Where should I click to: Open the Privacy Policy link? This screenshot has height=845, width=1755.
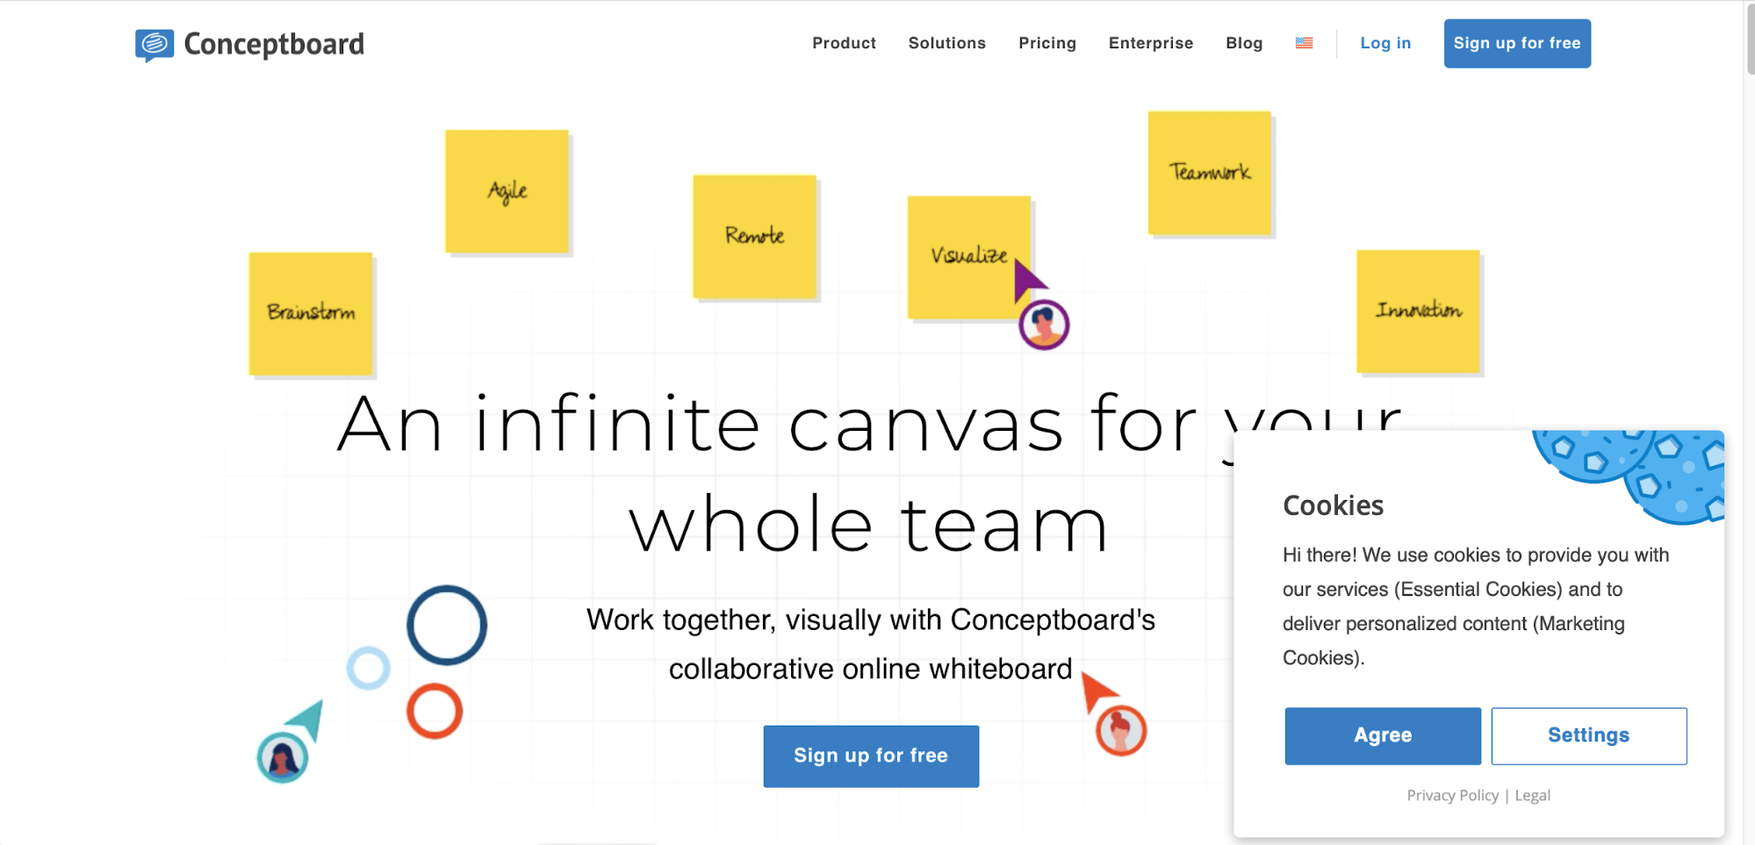1452,795
